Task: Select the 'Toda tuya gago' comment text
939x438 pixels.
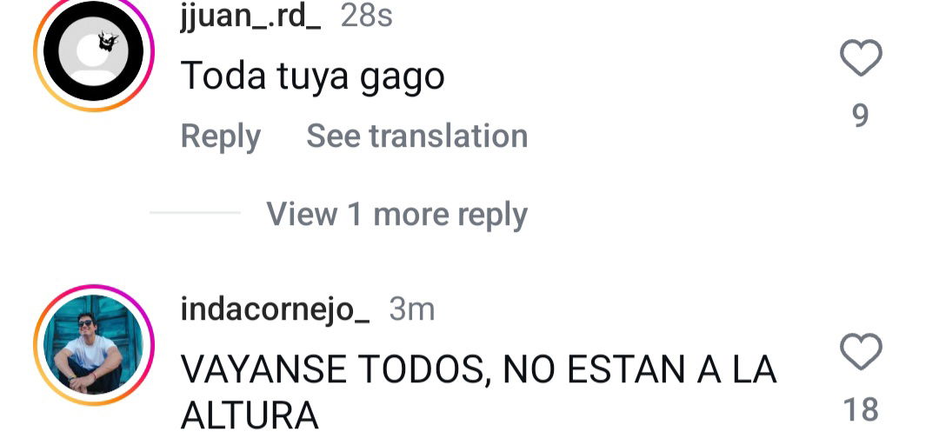Action: pyautogui.click(x=313, y=77)
